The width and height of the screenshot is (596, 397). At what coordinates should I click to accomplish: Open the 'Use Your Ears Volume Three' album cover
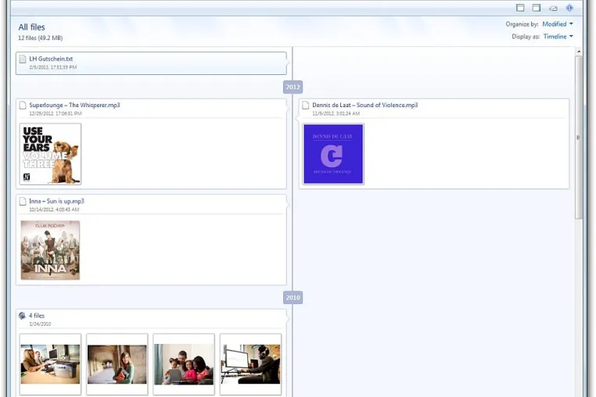[x=51, y=154]
